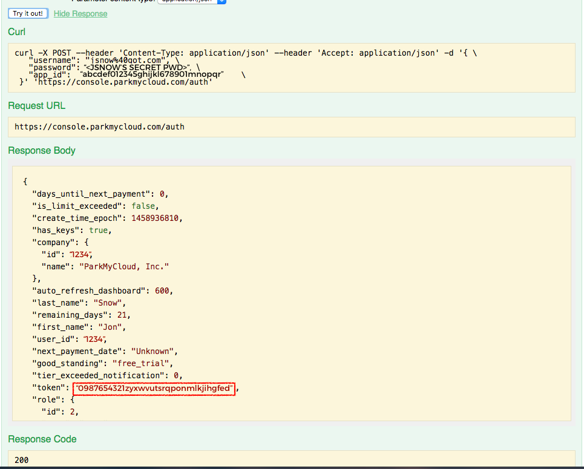The image size is (584, 469).
Task: Click the "auto_refresh_dashboard": 600 line
Action: tap(102, 291)
